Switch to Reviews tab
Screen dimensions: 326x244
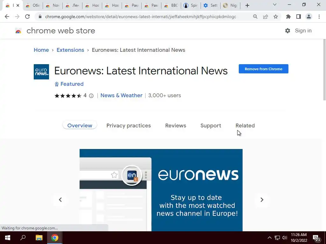(x=175, y=125)
